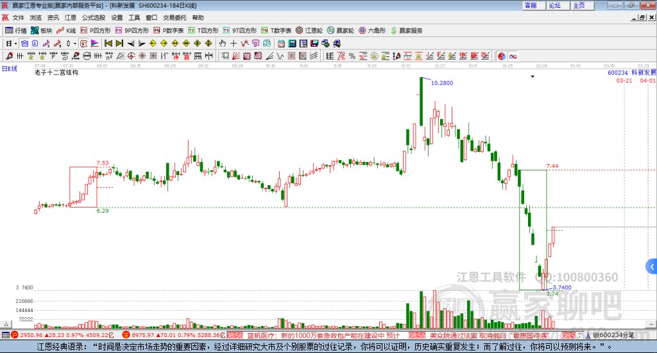
Task: Click the blue infinity symbol icon
Action: click(x=513, y=56)
